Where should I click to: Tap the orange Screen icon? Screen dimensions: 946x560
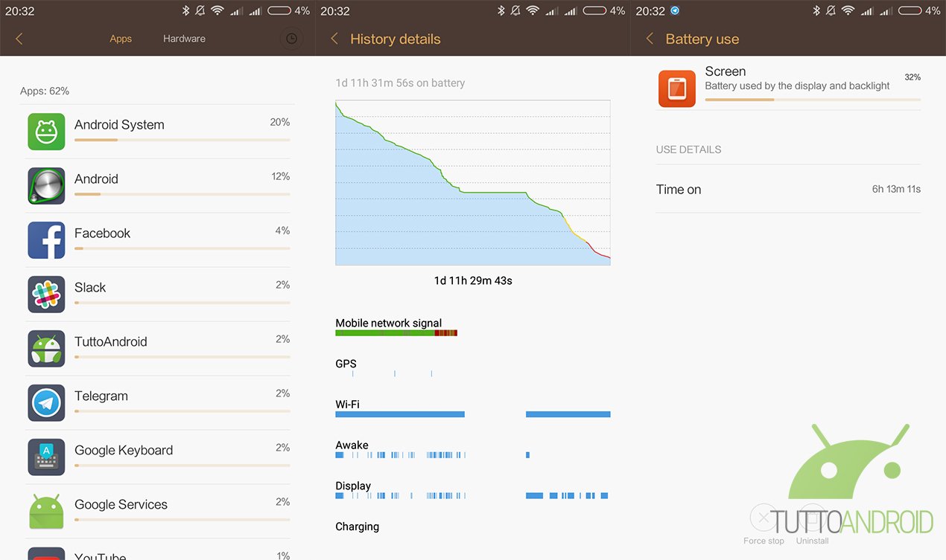[677, 88]
